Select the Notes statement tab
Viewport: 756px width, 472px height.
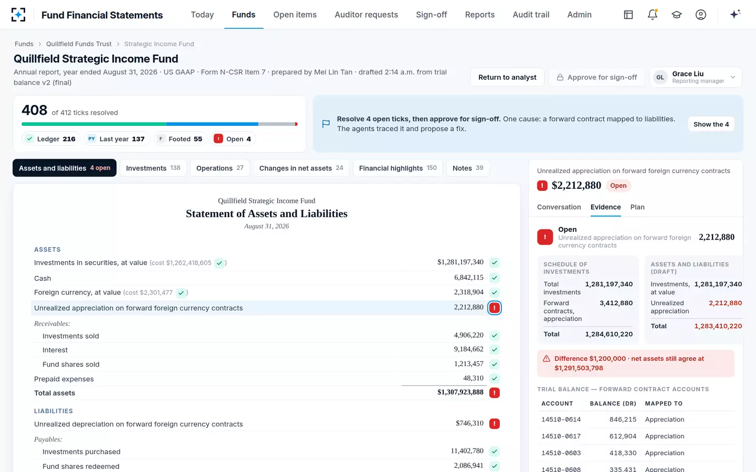point(468,168)
